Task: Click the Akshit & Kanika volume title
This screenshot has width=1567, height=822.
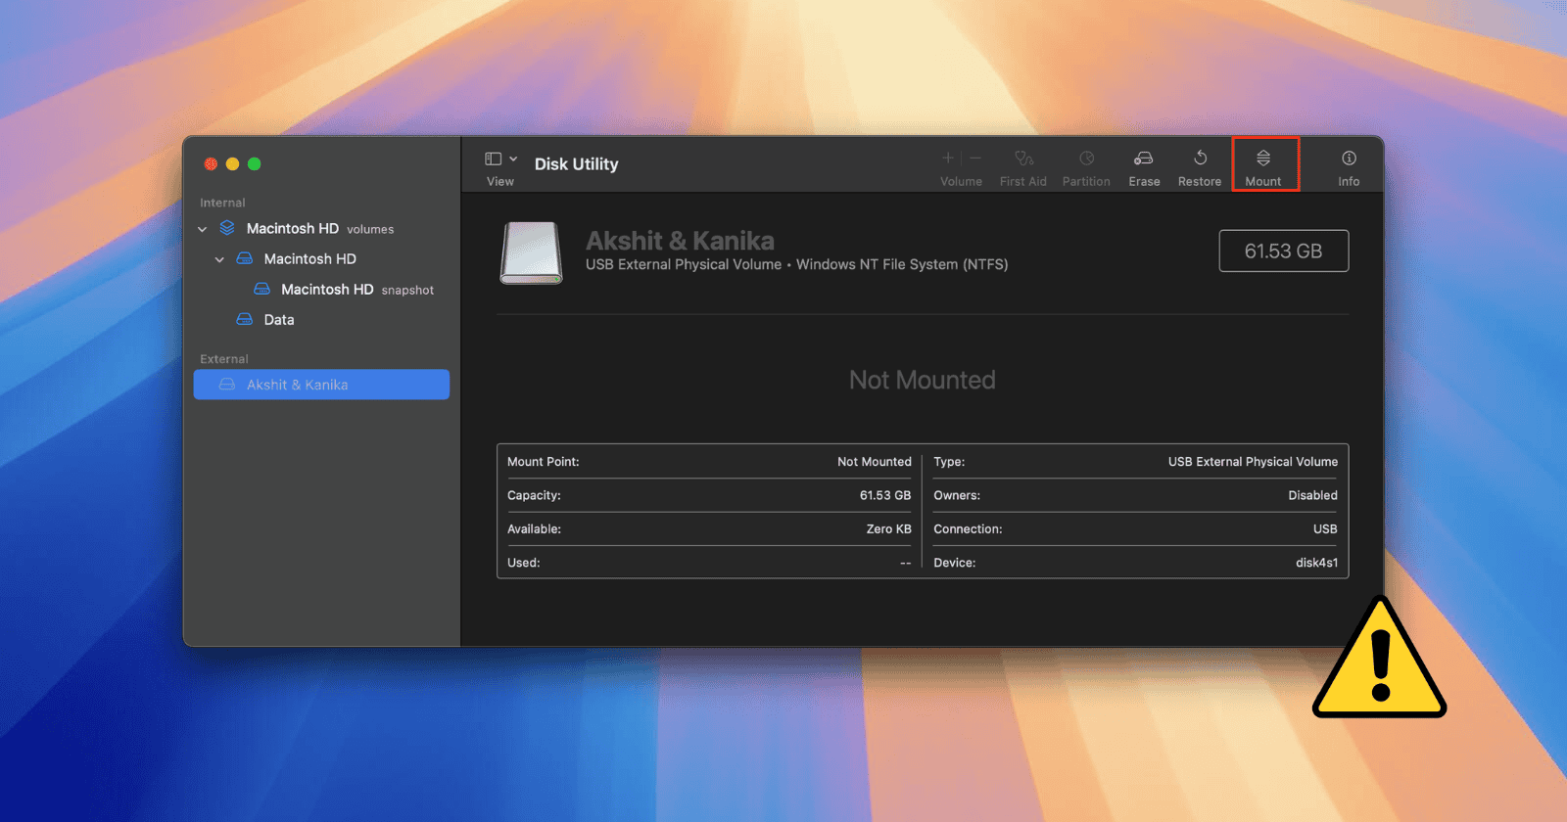Action: [680, 241]
